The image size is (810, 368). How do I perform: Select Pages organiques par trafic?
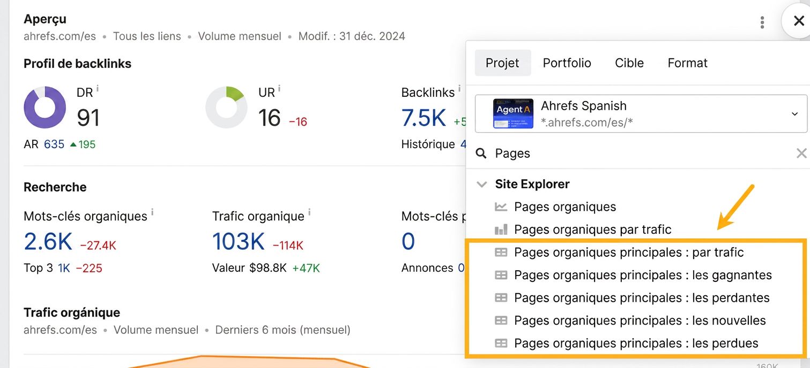(592, 230)
